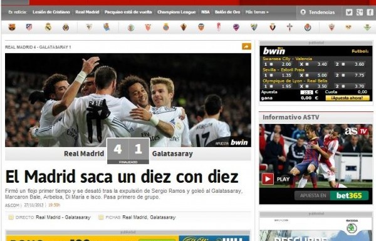The image size is (376, 241).
Task: Open the Real Madrid crest in team bar
Action: pyautogui.click(x=48, y=28)
